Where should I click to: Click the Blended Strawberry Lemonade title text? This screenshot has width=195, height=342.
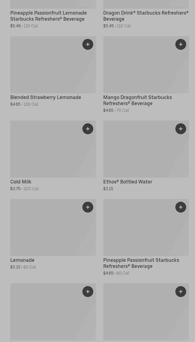(46, 97)
